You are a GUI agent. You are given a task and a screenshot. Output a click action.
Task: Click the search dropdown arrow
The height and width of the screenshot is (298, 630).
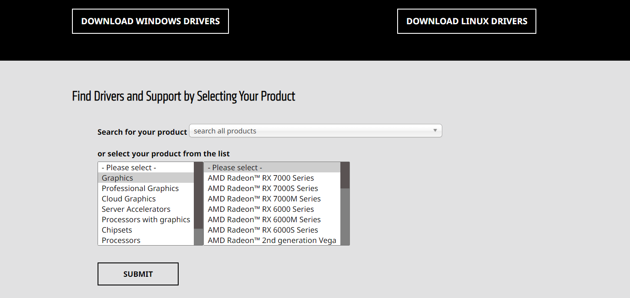435,131
